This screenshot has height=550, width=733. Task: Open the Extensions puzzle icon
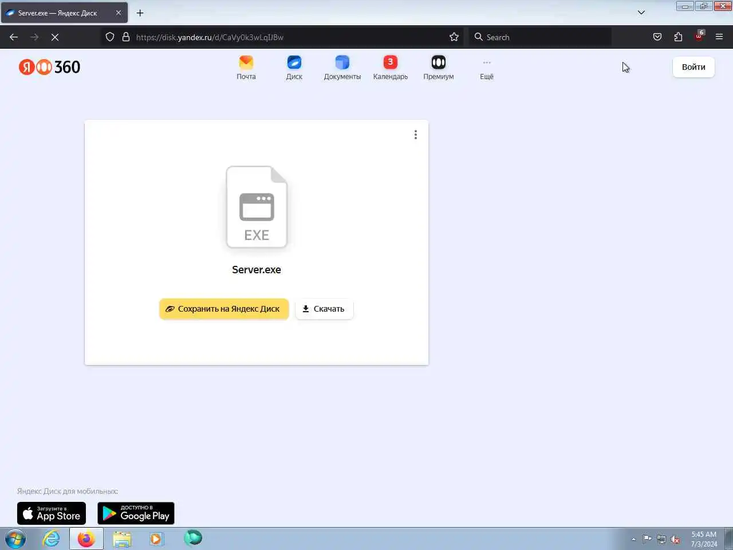tap(678, 37)
